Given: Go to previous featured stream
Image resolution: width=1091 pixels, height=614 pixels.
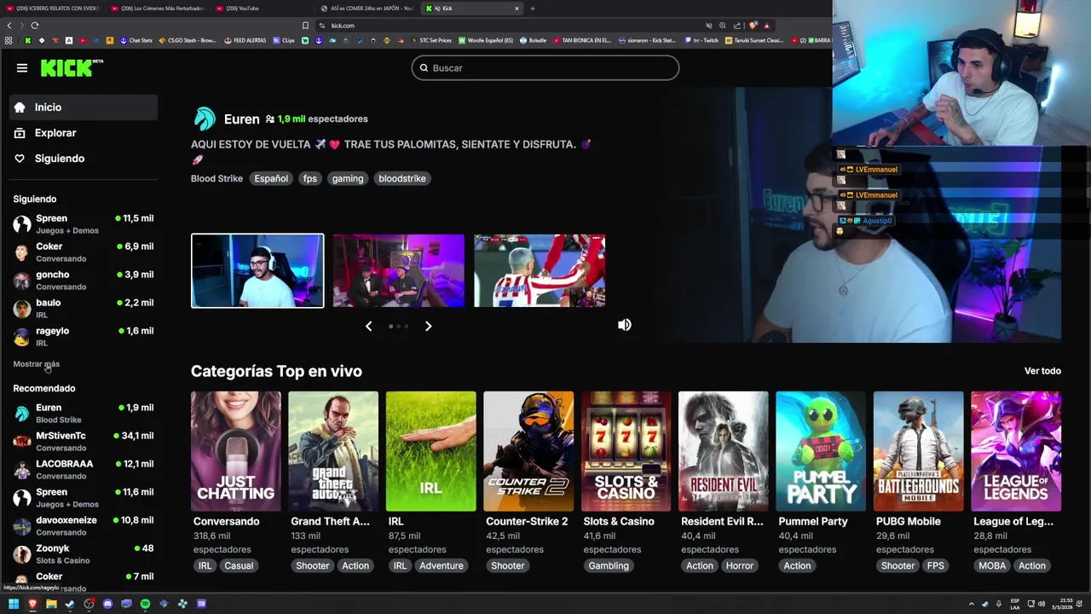Looking at the screenshot, I should coord(368,326).
